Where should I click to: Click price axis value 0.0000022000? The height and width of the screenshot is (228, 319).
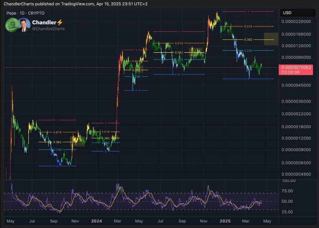point(296,114)
